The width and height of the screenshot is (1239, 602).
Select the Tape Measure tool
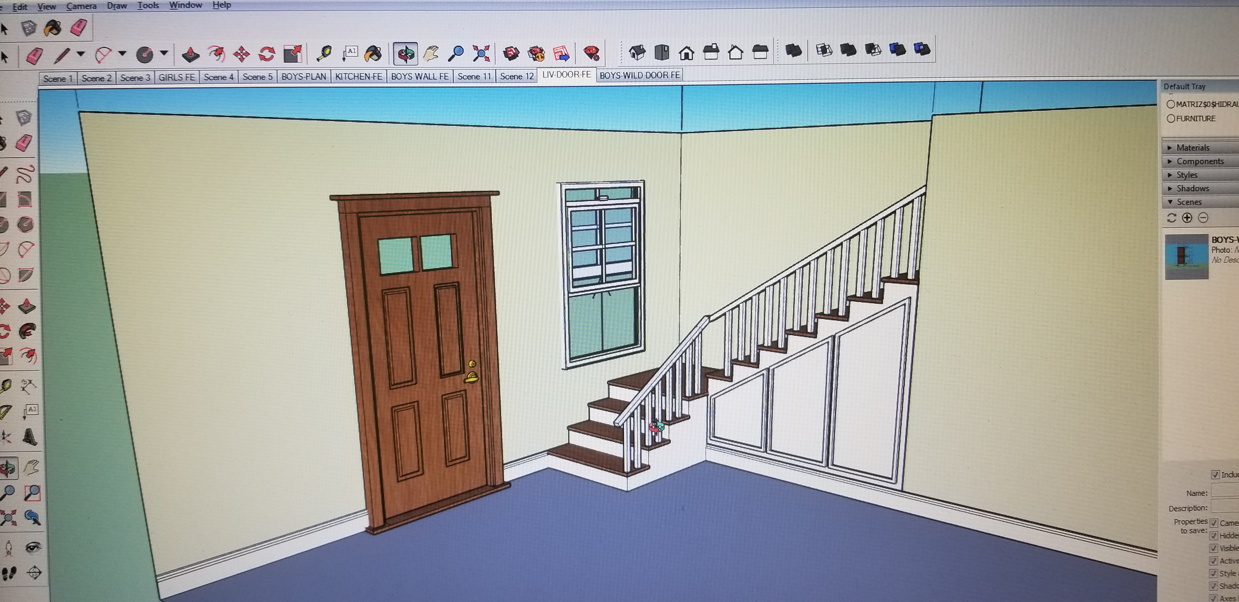[325, 53]
